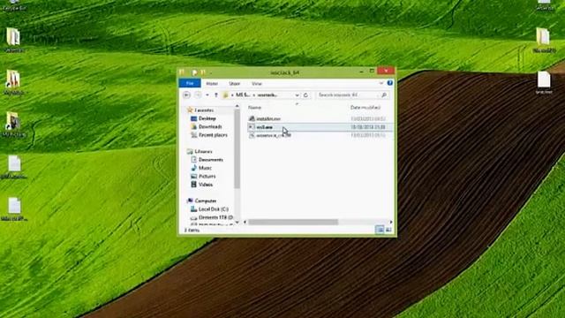Click navigation pane scroll-up arrow
The width and height of the screenshot is (565, 318).
coord(237,106)
